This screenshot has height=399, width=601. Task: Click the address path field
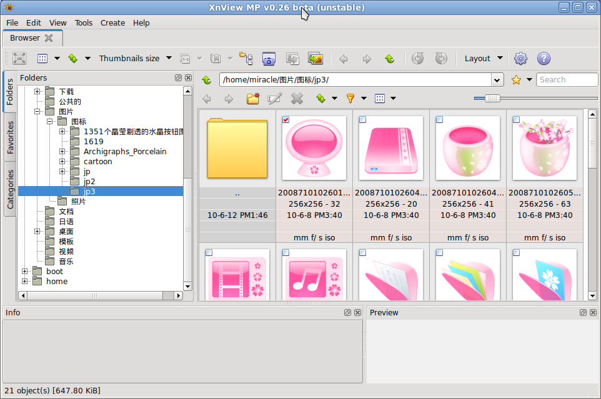coord(356,80)
